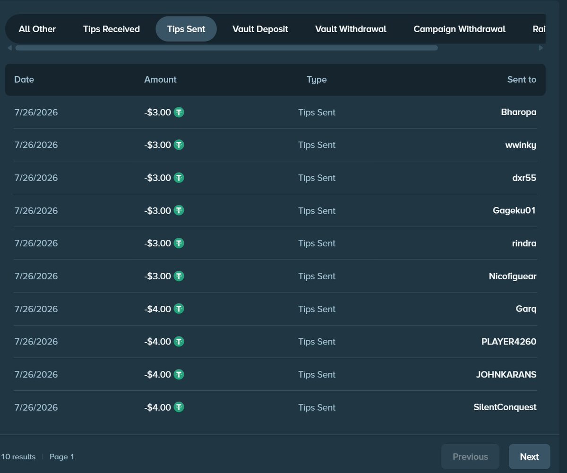Click the 7/26/2026 date in Bharopa row

(x=36, y=112)
